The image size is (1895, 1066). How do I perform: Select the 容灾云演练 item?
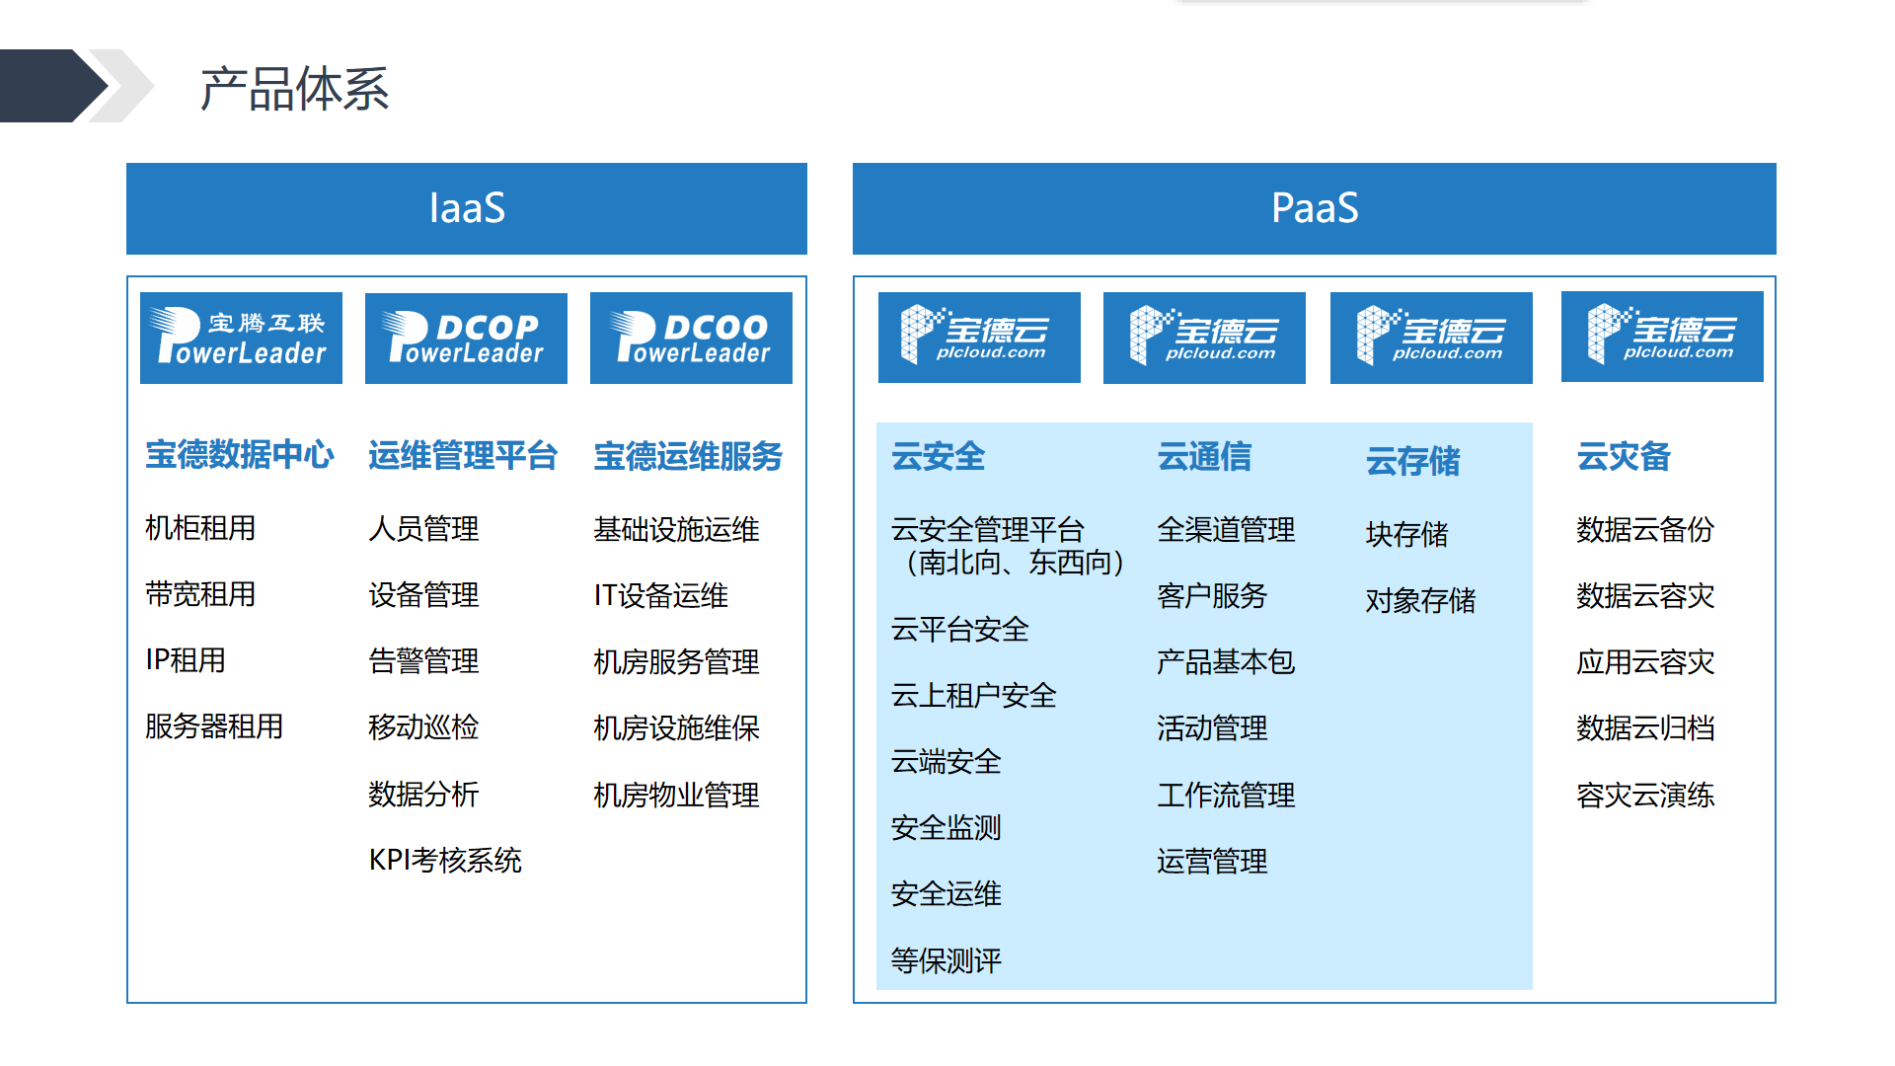coord(1645,796)
